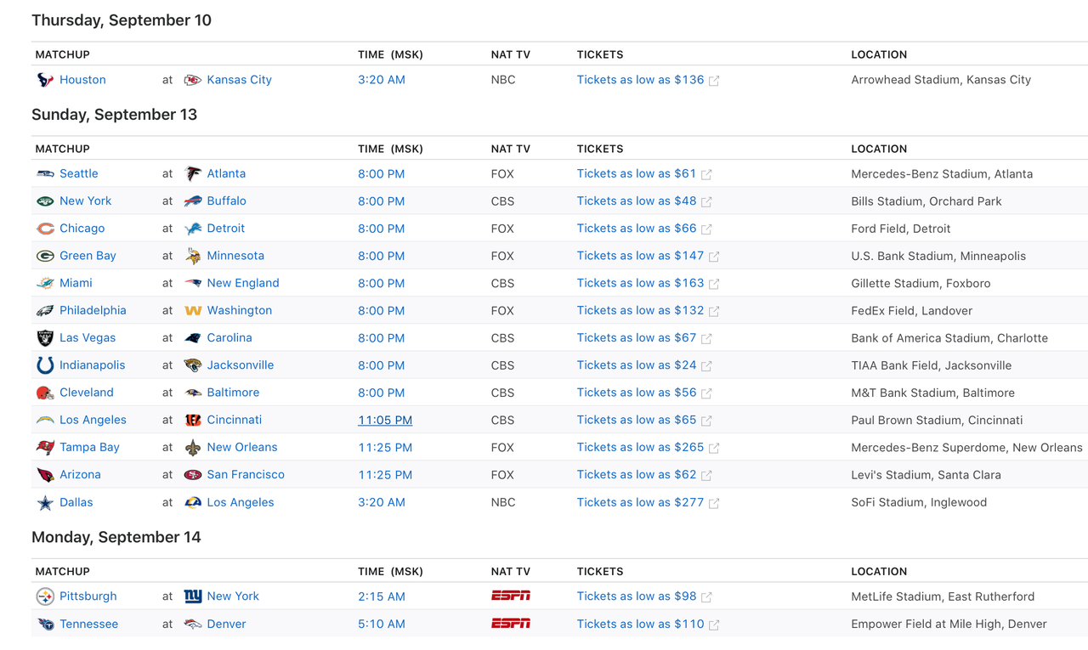Click the Green Bay Packers logo
The height and width of the screenshot is (650, 1088).
pyautogui.click(x=45, y=256)
